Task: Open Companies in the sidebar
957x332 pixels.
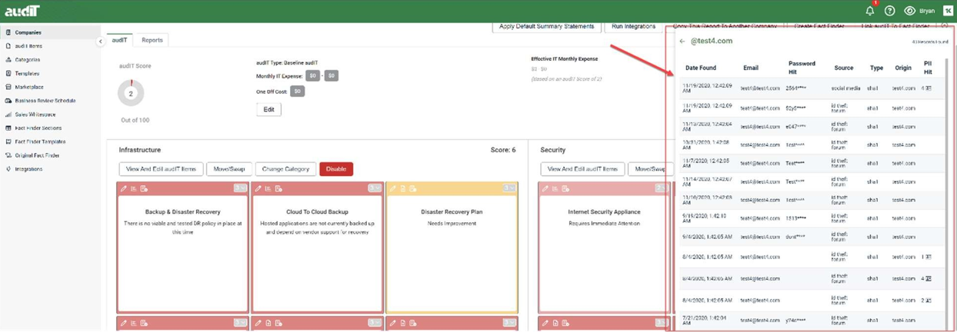Action: pyautogui.click(x=50, y=32)
